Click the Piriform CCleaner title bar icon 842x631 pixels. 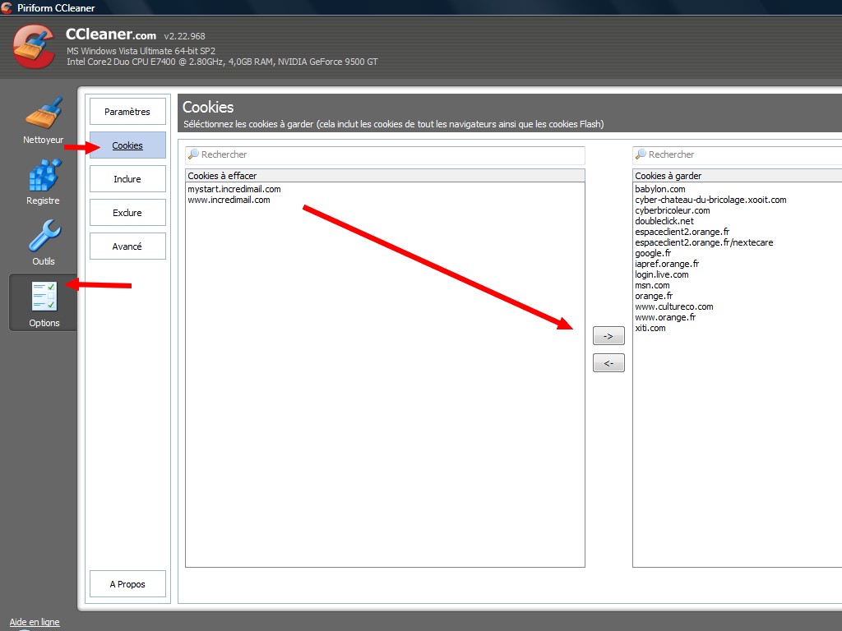tap(7, 7)
